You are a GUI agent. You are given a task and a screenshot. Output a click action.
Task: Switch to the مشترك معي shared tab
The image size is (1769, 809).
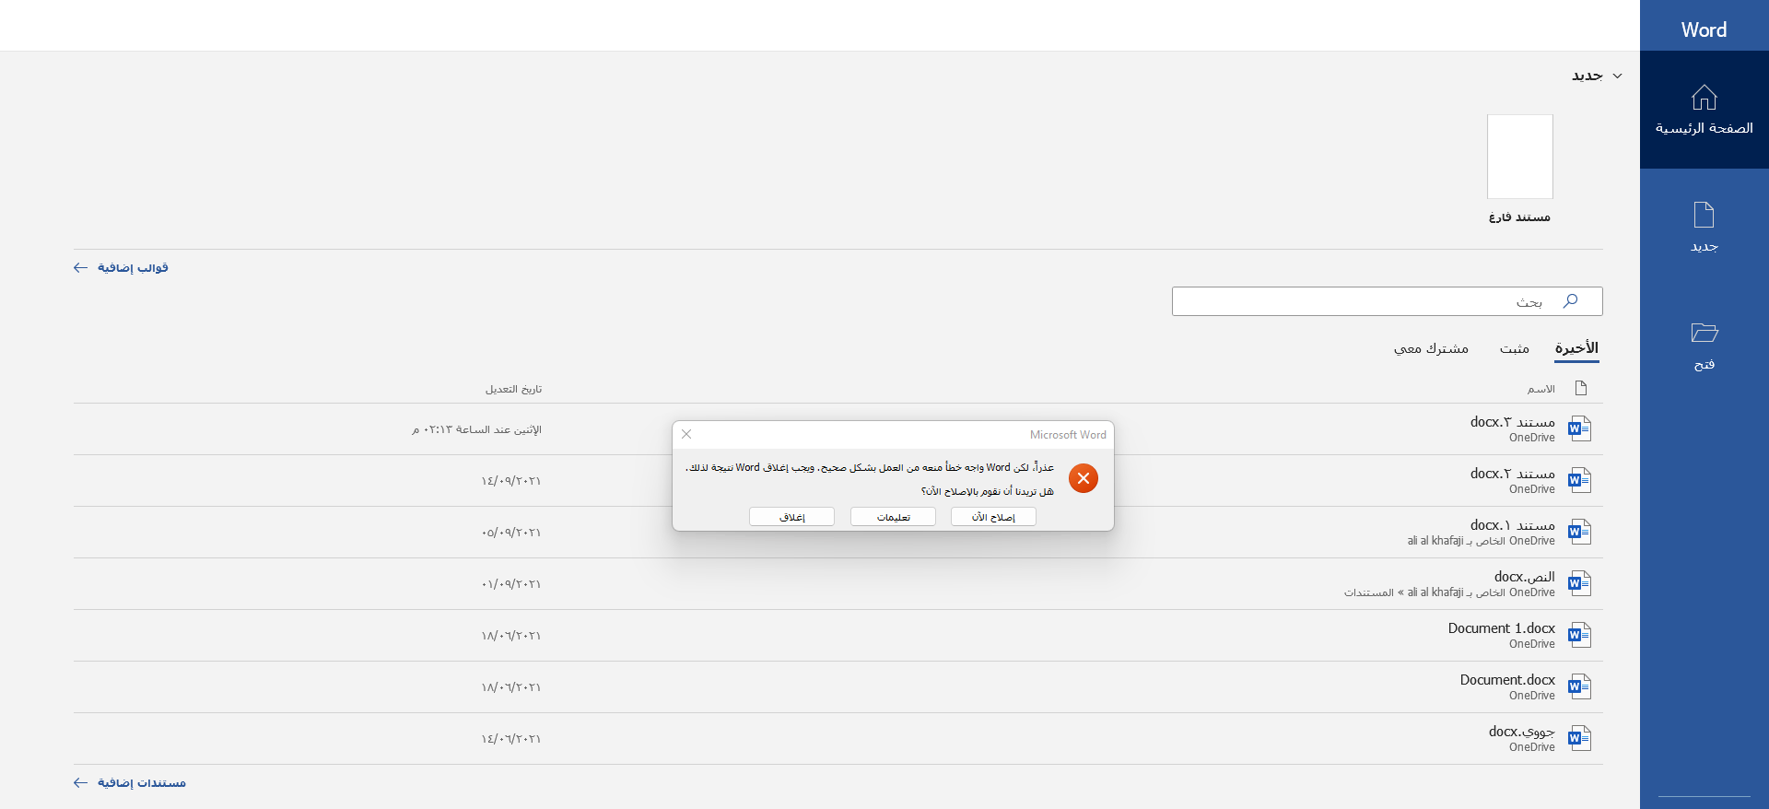click(1431, 348)
